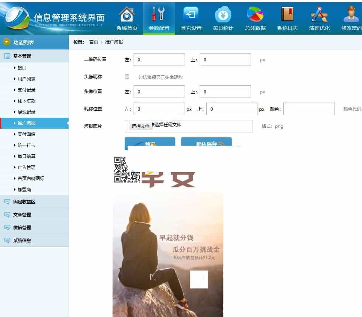
Task: Open 广告管理 in the sidebar
Action: [27, 168]
